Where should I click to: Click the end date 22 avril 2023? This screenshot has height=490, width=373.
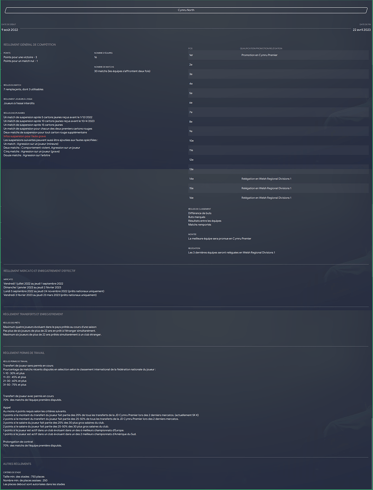point(362,30)
